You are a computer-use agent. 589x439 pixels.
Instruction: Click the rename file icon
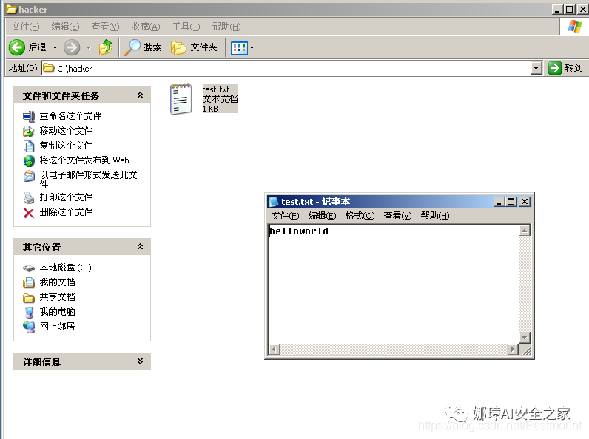(x=29, y=116)
